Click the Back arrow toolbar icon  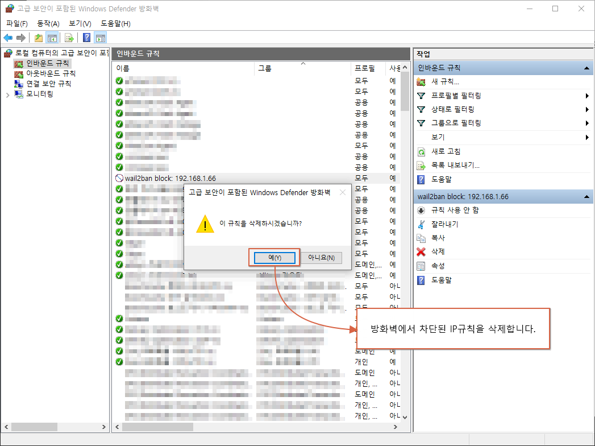tap(8, 38)
